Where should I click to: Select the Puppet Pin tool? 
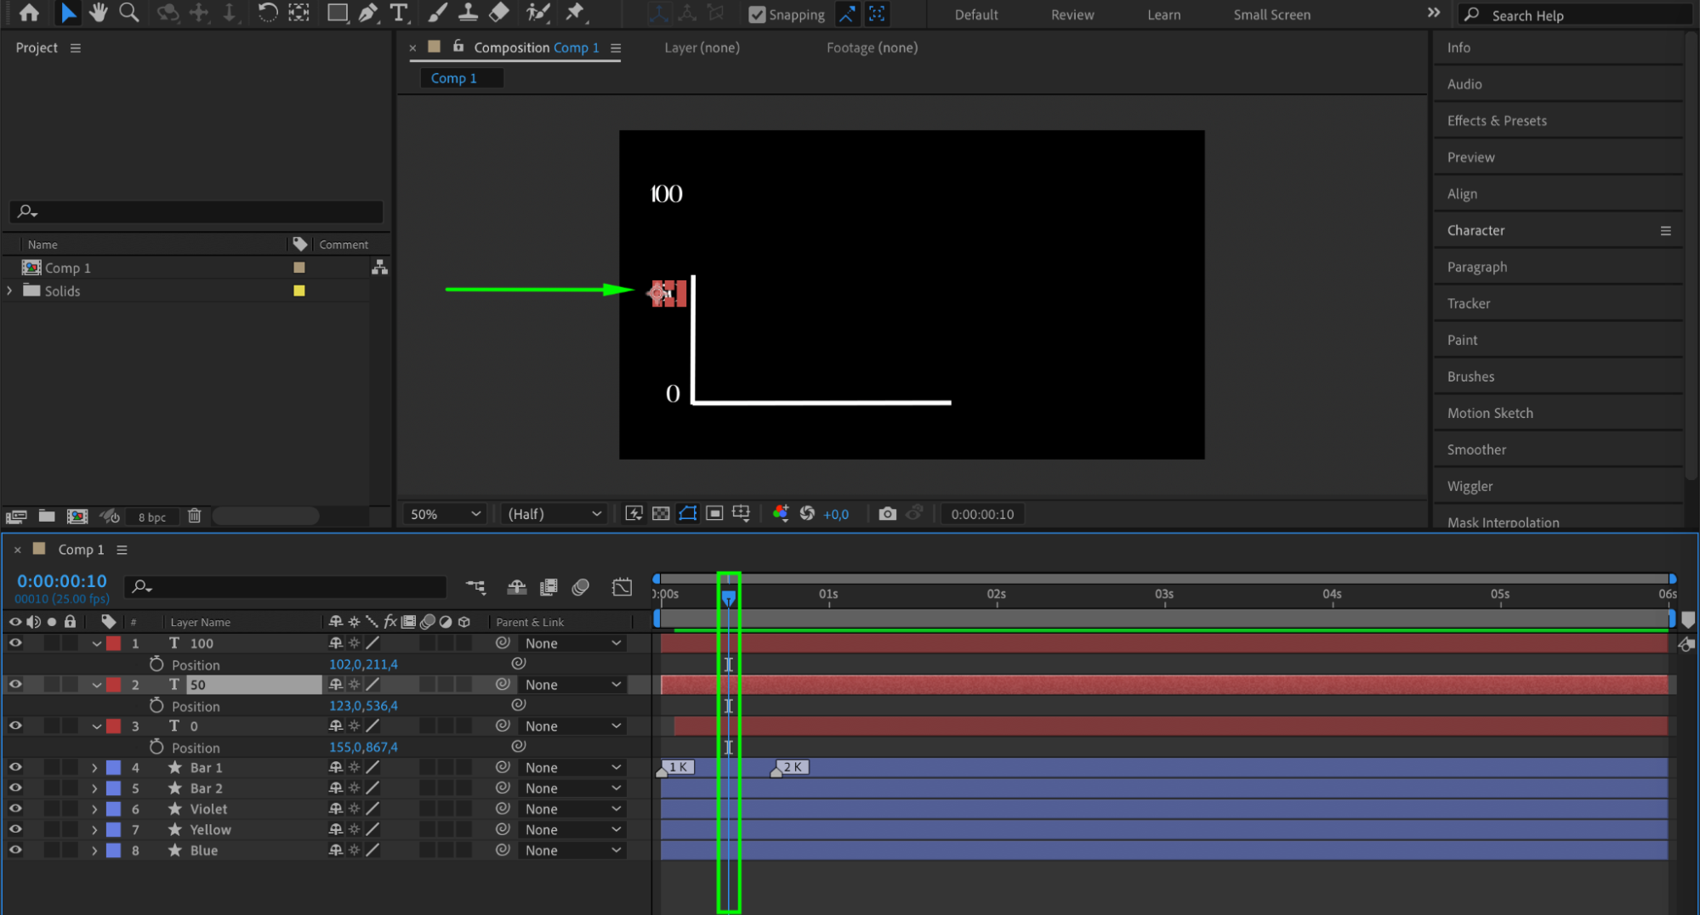[576, 13]
